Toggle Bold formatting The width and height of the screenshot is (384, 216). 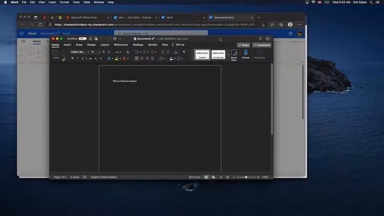point(72,59)
